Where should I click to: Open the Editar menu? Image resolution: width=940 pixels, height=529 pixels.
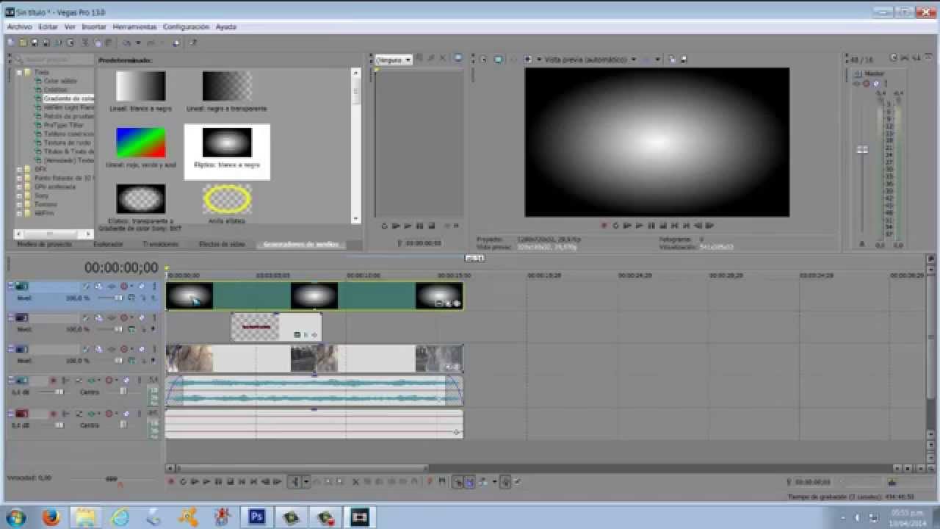pos(48,26)
